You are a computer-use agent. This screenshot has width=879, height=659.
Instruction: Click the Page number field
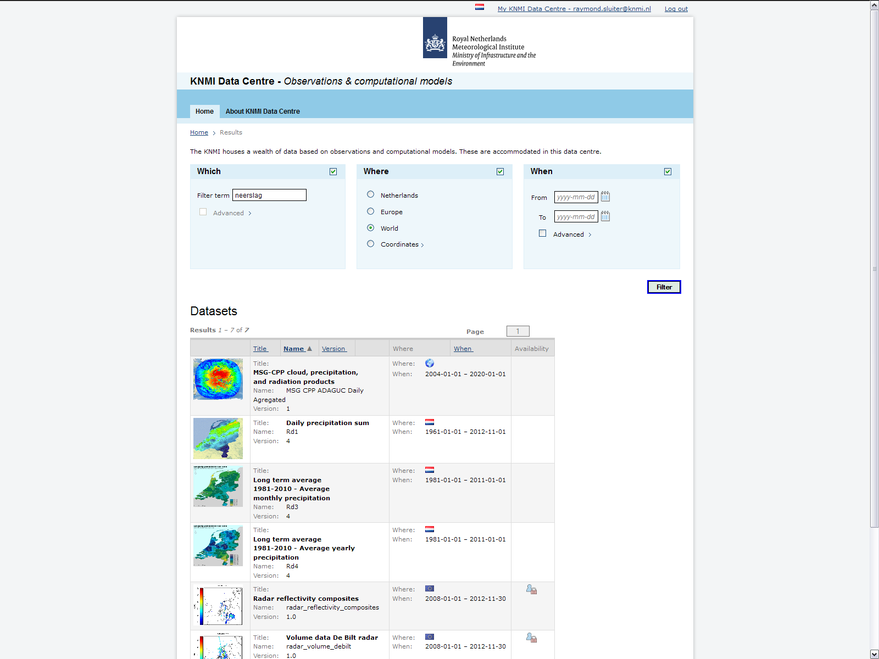coord(518,331)
